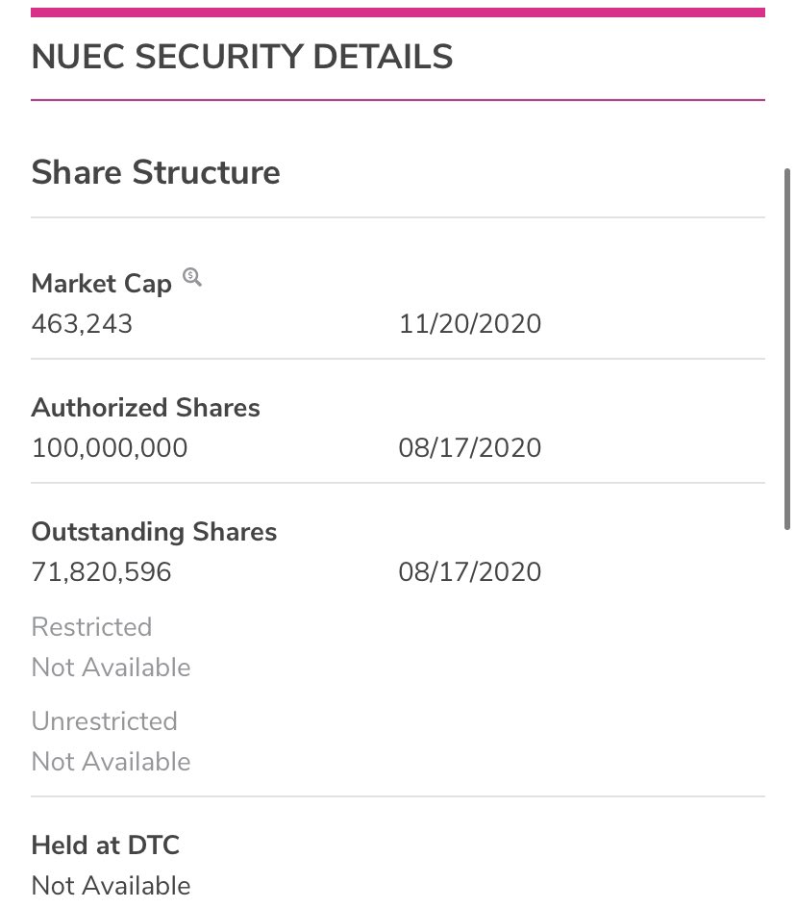Image resolution: width=796 pixels, height=908 pixels.
Task: Click the vertical scrollbar thumb
Action: (x=786, y=348)
